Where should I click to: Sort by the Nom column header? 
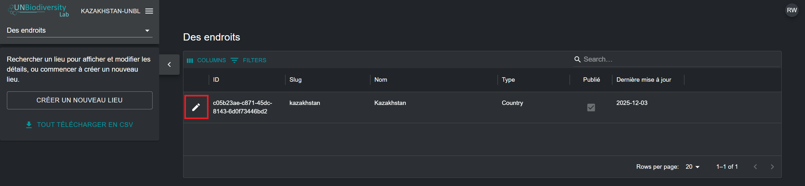click(381, 80)
